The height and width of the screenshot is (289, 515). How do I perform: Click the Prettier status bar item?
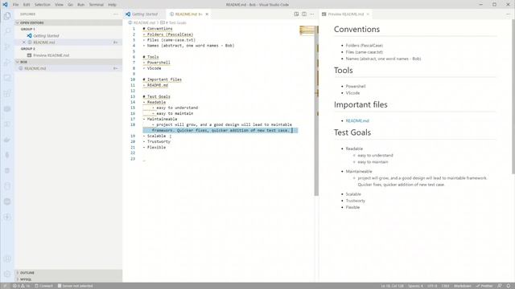click(x=484, y=286)
